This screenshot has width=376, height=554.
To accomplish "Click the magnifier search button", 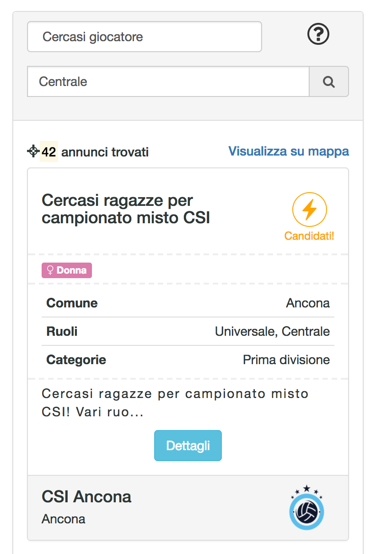I will pyautogui.click(x=329, y=82).
